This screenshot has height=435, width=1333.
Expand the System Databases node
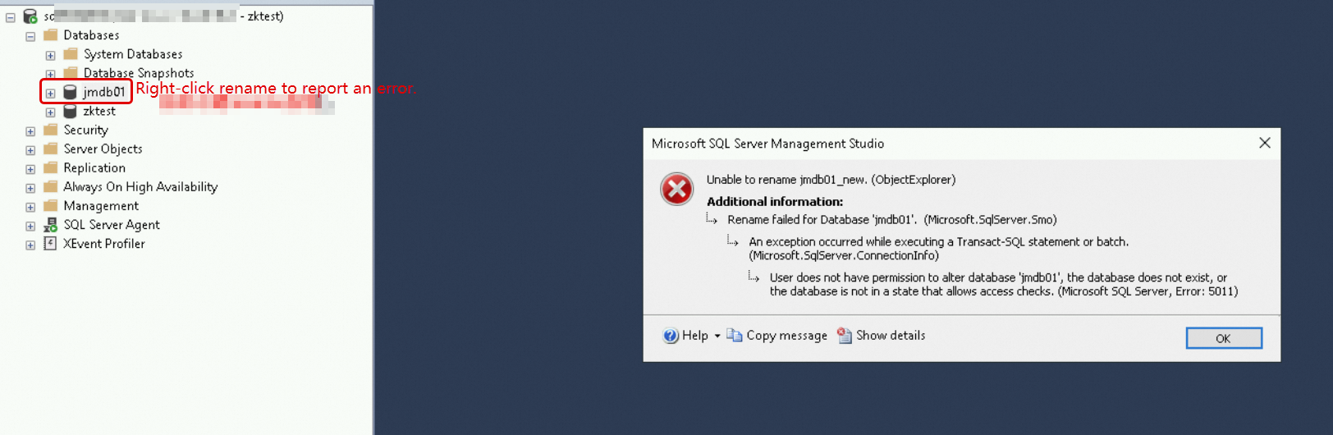pyautogui.click(x=50, y=56)
